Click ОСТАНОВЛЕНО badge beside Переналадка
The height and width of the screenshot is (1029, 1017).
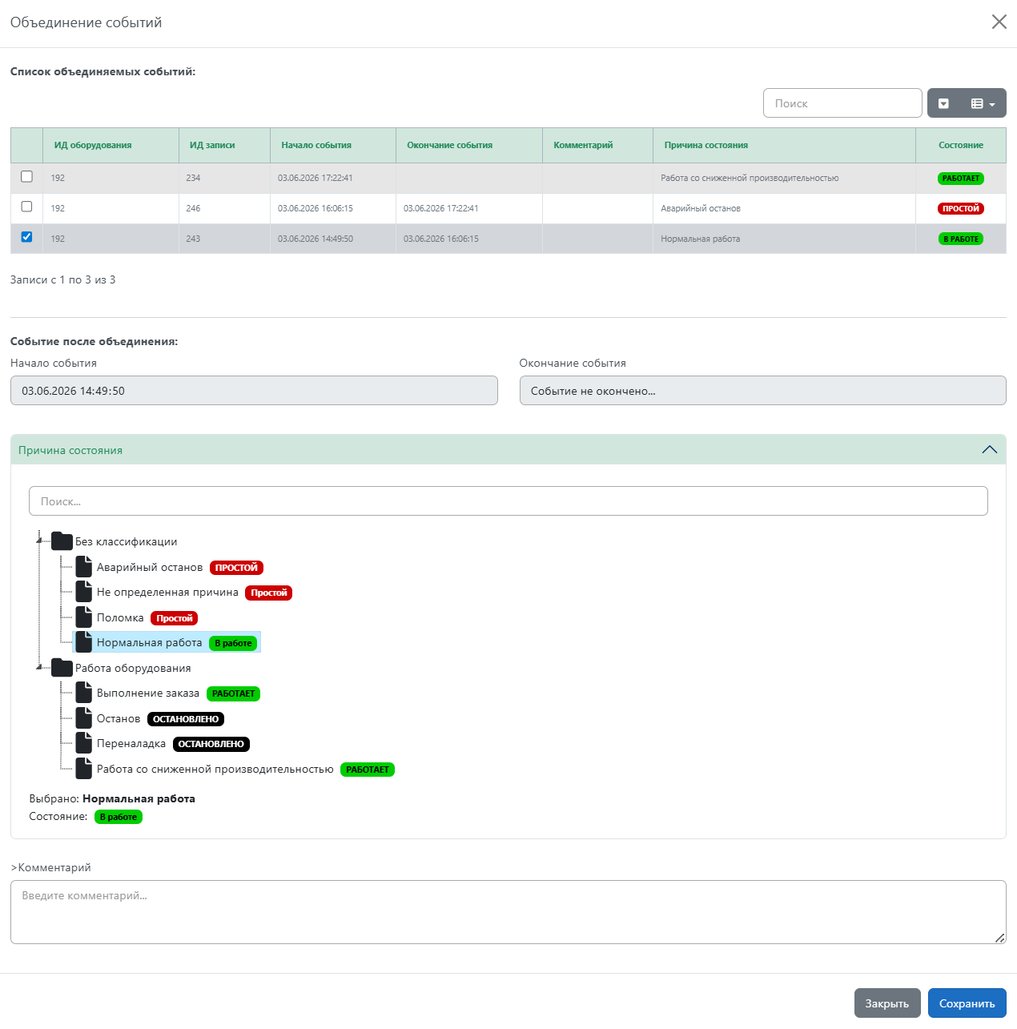[x=211, y=744]
